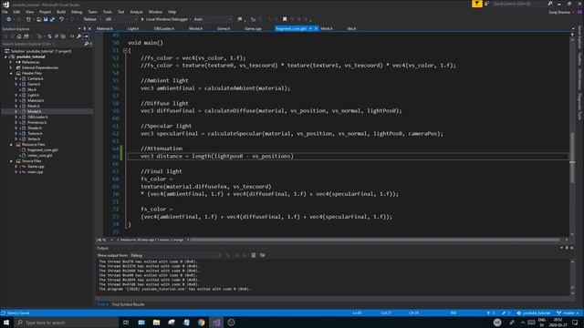Click the notifications flag icon in title bar
This screenshot has width=584, height=328.
click(476, 4)
